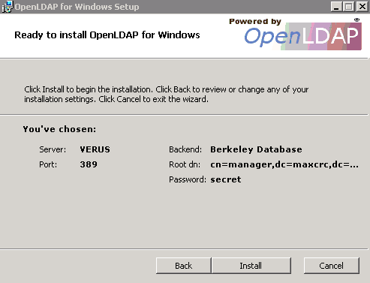This screenshot has width=370, height=283.
Task: Click the OpenLDAP logo image
Action: tap(303, 37)
